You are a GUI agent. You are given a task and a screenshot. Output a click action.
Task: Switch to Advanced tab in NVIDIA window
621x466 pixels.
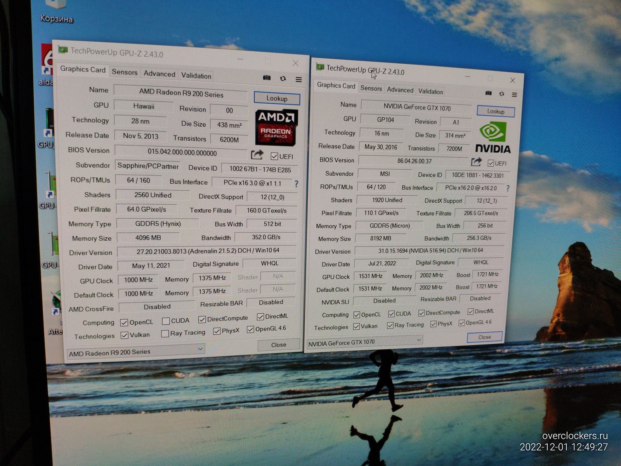click(400, 90)
